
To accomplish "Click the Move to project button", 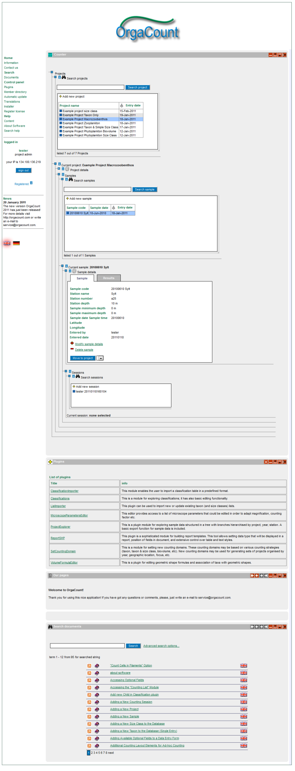I will [x=83, y=358].
